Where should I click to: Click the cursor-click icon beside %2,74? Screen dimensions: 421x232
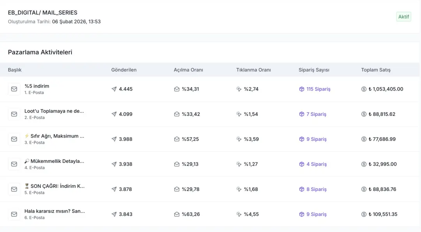click(239, 89)
